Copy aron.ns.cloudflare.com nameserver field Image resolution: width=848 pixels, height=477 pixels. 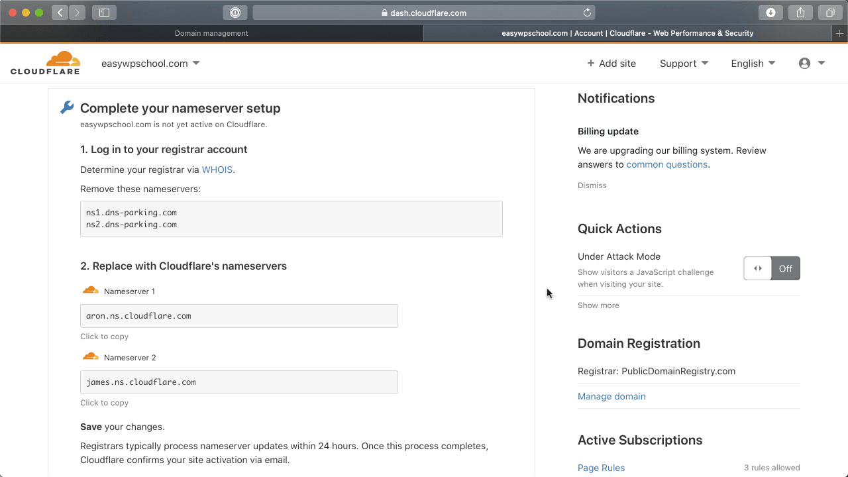coord(239,316)
